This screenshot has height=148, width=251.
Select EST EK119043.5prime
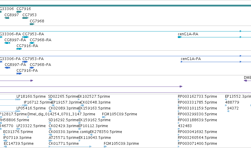pyautogui.click(x=95, y=138)
